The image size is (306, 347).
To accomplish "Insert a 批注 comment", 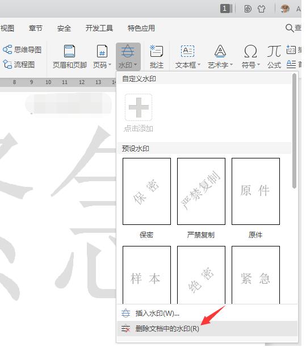I will click(157, 56).
